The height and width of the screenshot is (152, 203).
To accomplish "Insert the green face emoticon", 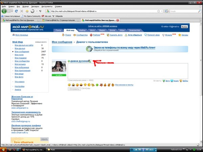I will pos(97,85).
